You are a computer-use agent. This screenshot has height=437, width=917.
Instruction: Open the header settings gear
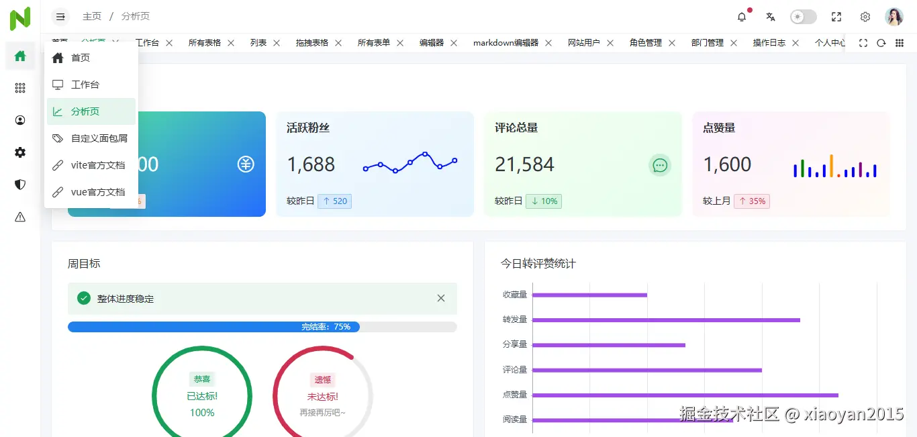pyautogui.click(x=865, y=17)
